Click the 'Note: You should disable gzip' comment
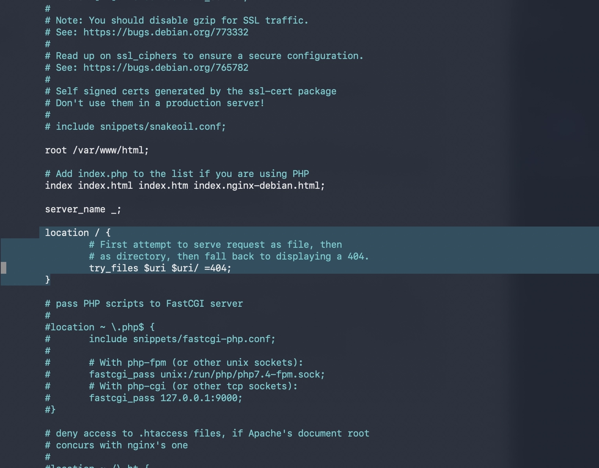 coord(176,20)
